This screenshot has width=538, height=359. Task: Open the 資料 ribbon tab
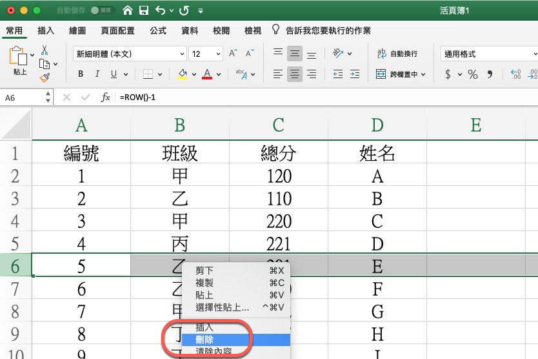click(x=190, y=30)
